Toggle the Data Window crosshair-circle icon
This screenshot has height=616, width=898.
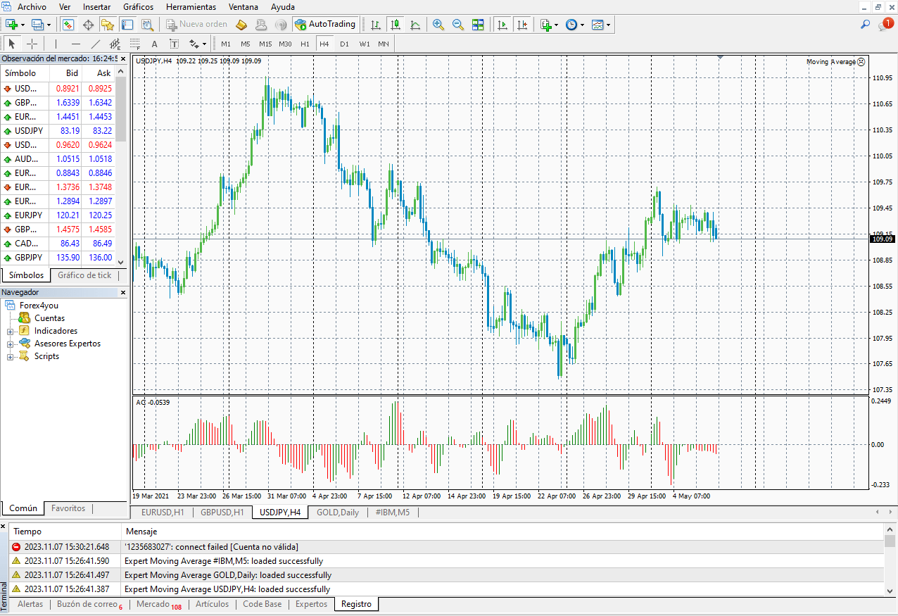[88, 25]
